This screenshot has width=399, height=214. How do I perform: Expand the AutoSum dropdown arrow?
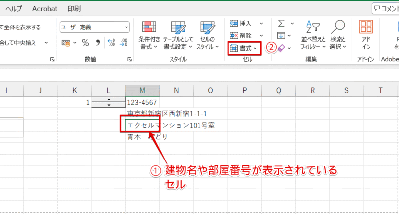pyautogui.click(x=292, y=24)
